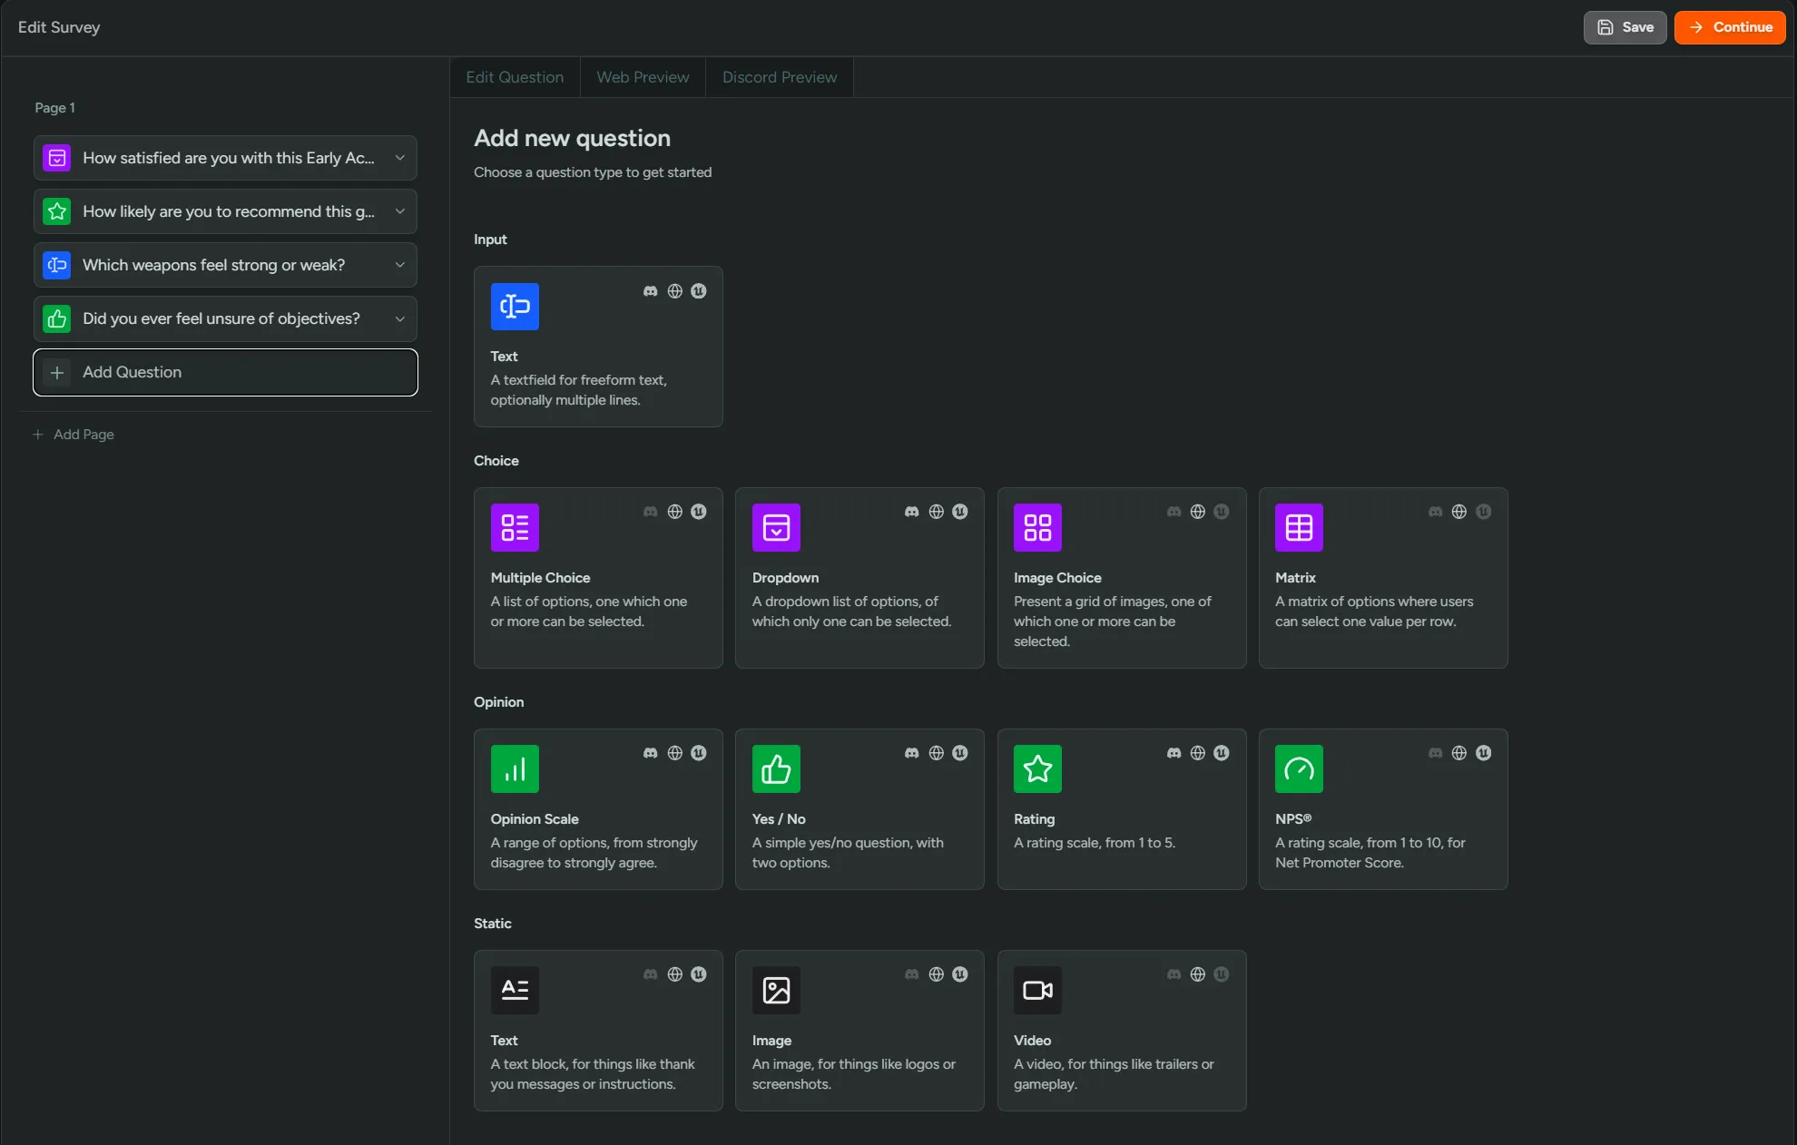Image resolution: width=1797 pixels, height=1145 pixels.
Task: Expand the 'How satisfied are you' question
Action: tap(399, 158)
